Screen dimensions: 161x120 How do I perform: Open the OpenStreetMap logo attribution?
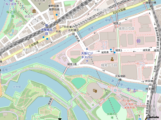click(x=153, y=117)
